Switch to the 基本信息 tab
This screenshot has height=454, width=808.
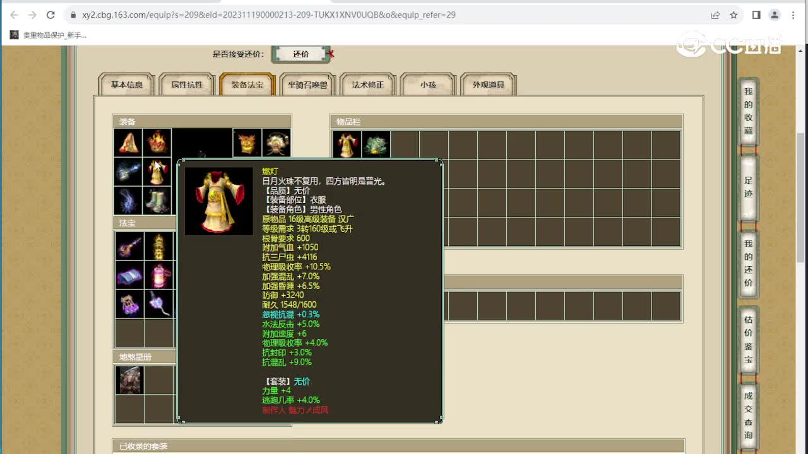point(127,84)
